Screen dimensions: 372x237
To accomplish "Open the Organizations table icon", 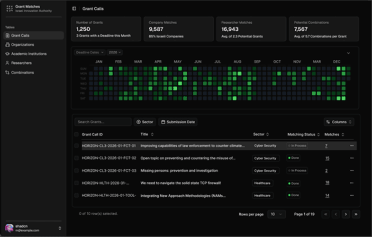I will [8, 45].
